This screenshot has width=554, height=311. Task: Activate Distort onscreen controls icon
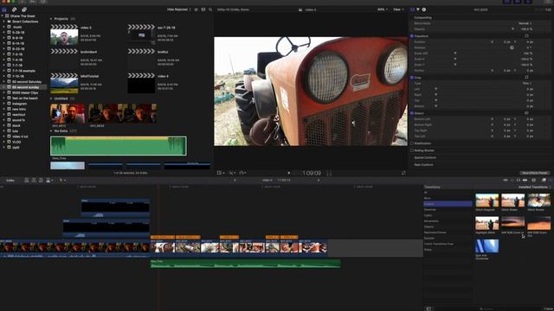tap(526, 113)
